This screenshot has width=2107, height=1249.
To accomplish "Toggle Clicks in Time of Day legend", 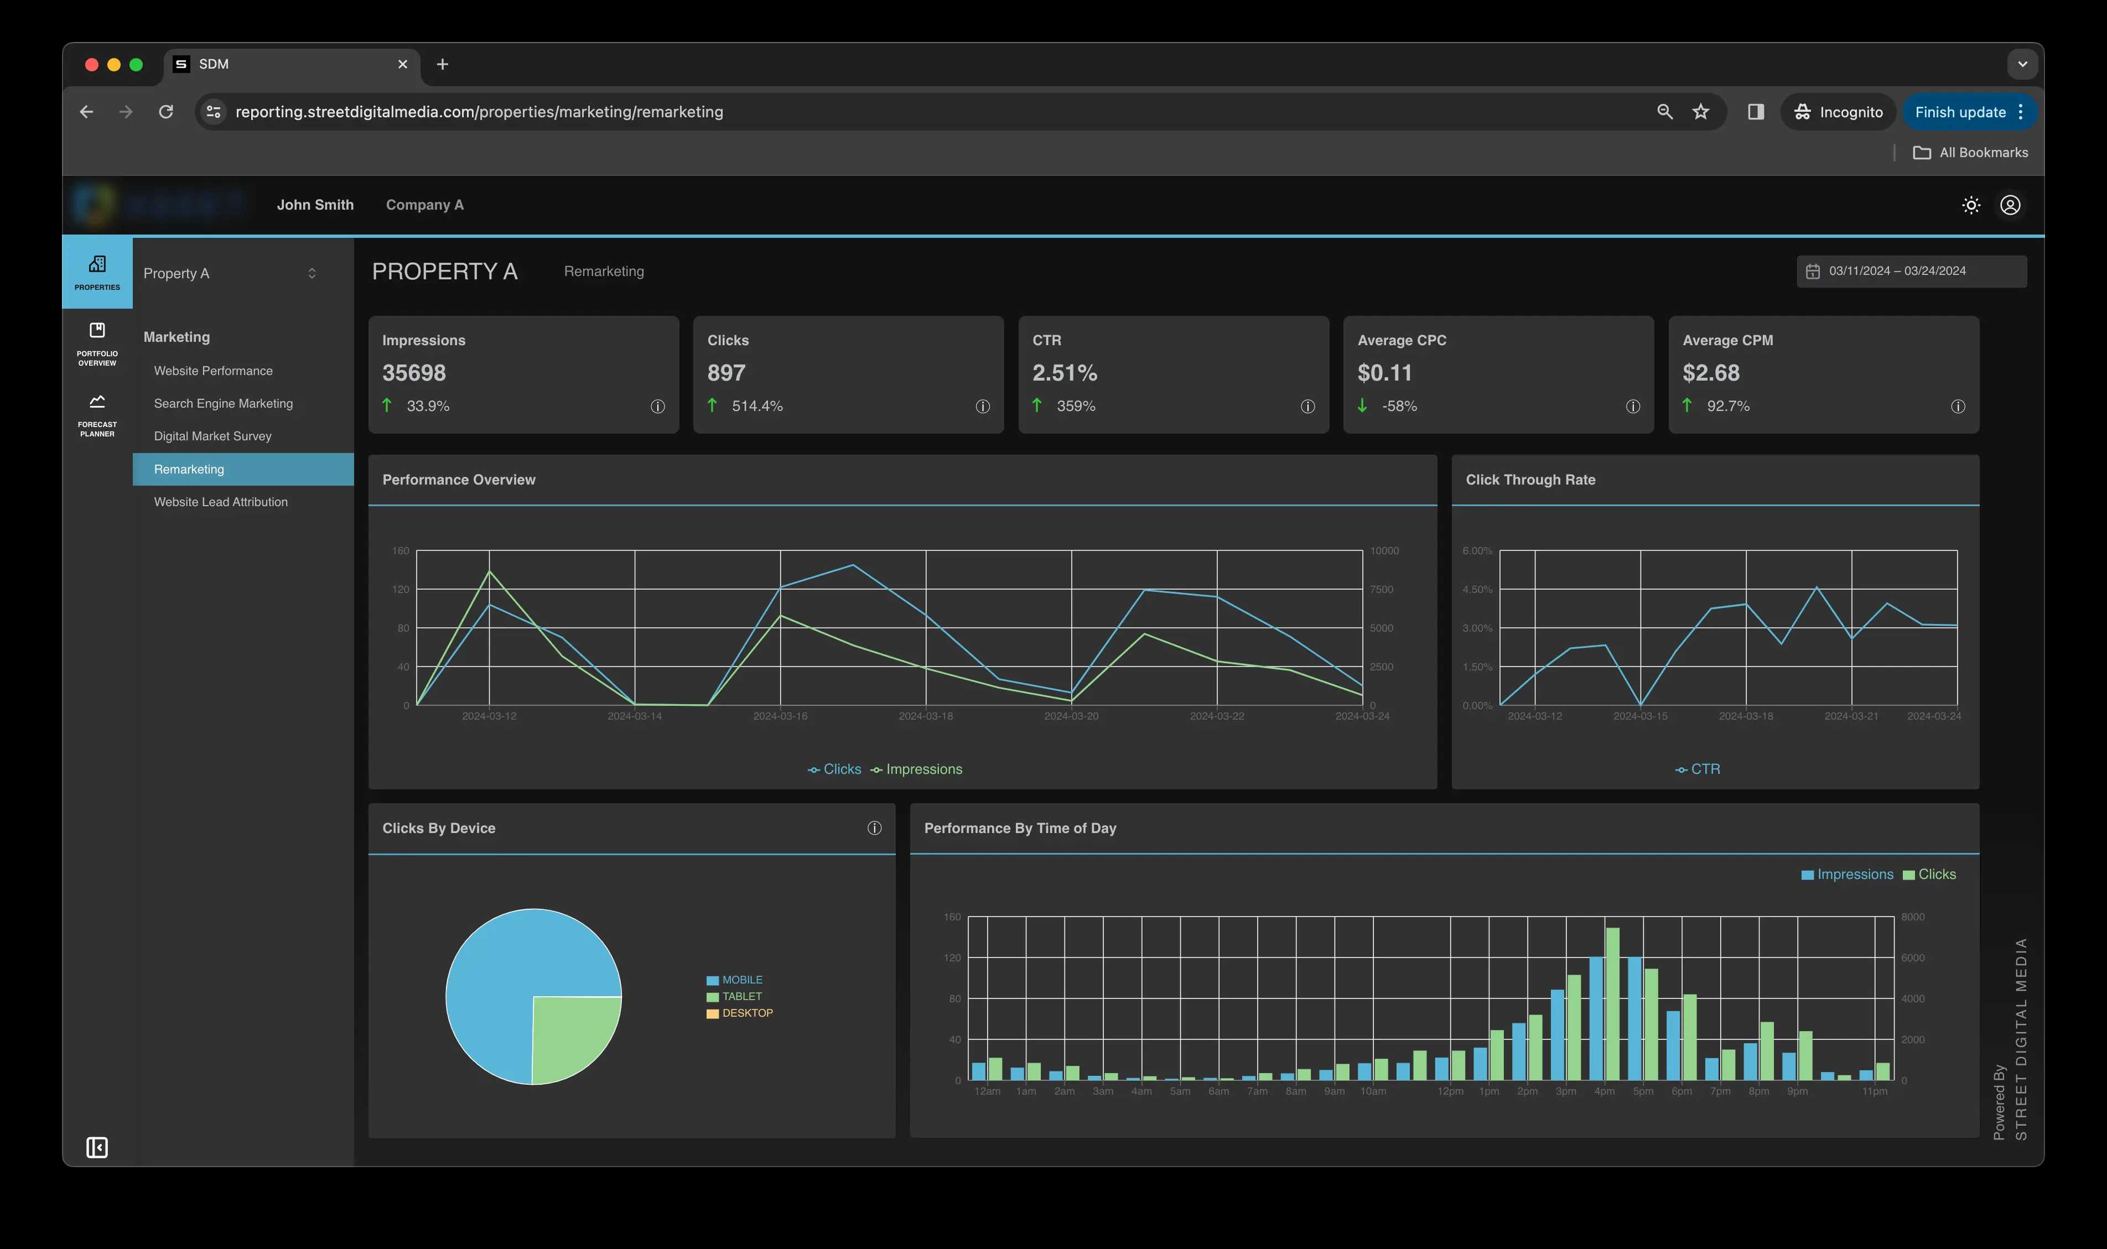I will (1929, 875).
